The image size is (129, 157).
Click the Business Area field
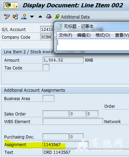coord(48,98)
